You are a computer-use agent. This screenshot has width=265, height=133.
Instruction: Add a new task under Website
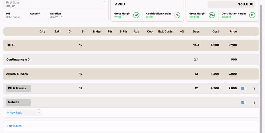pos(14,112)
